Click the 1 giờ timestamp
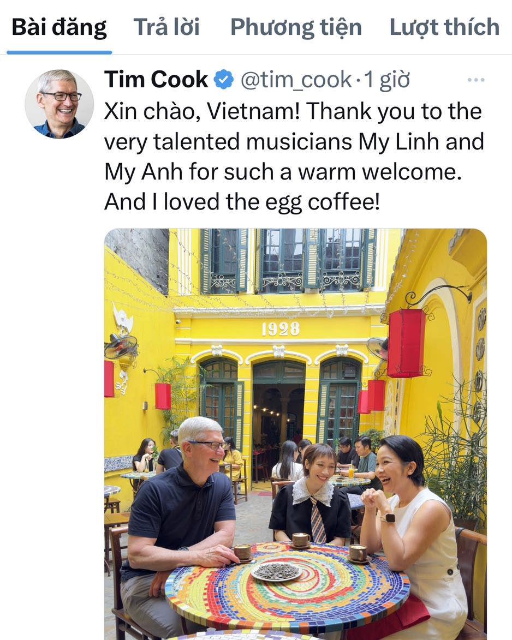 click(386, 80)
